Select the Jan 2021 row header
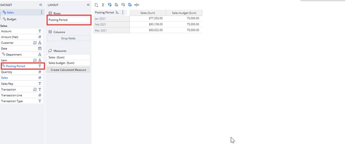The height and width of the screenshot is (144, 359). (111, 18)
